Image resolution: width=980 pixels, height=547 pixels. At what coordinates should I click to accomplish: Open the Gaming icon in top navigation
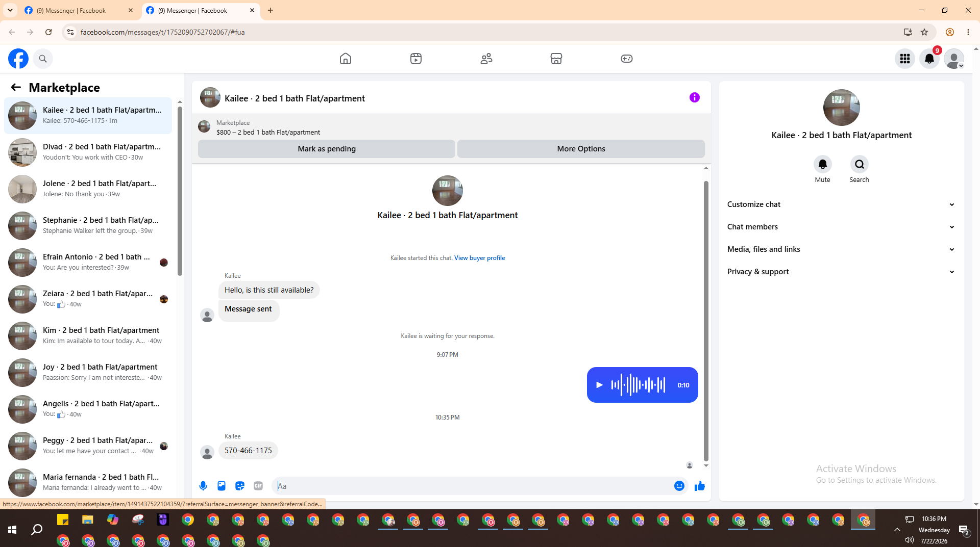click(x=627, y=59)
